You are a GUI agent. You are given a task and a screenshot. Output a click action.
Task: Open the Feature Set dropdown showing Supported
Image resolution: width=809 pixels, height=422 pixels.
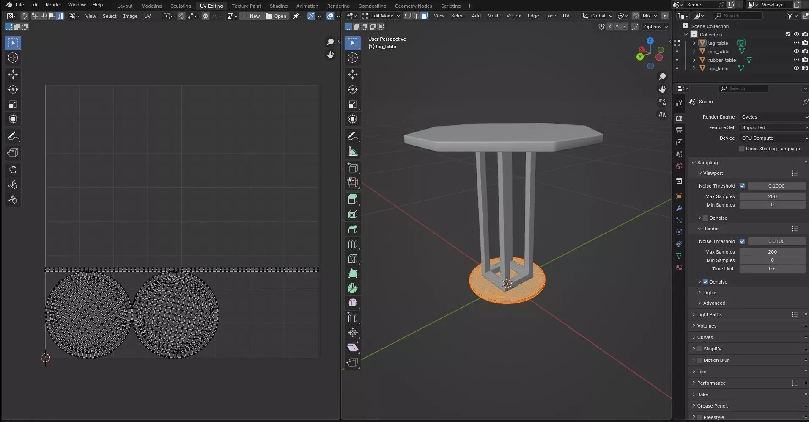click(774, 127)
